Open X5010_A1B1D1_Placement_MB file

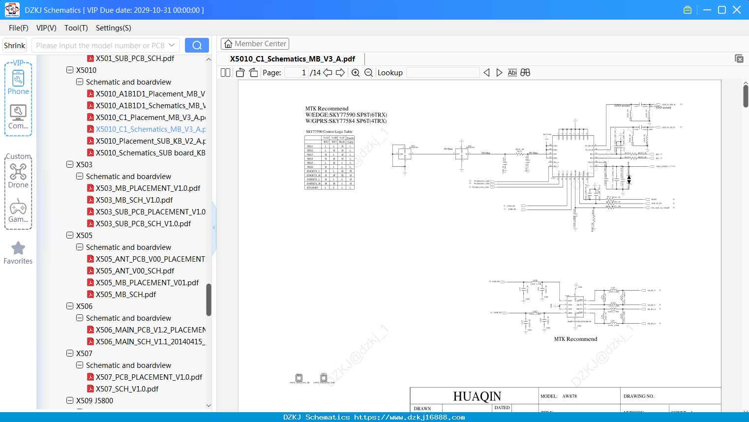147,94
